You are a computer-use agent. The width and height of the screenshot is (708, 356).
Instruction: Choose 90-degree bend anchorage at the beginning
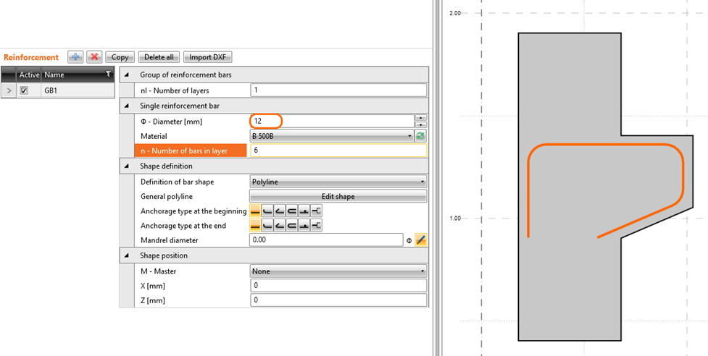click(267, 211)
